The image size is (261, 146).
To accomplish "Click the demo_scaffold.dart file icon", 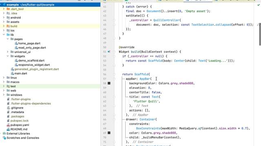I will tap(16, 60).
